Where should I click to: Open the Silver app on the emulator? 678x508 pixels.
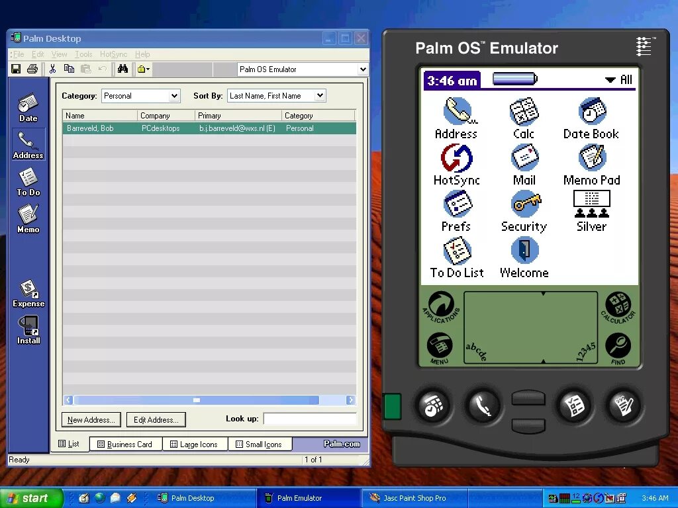[x=591, y=211]
